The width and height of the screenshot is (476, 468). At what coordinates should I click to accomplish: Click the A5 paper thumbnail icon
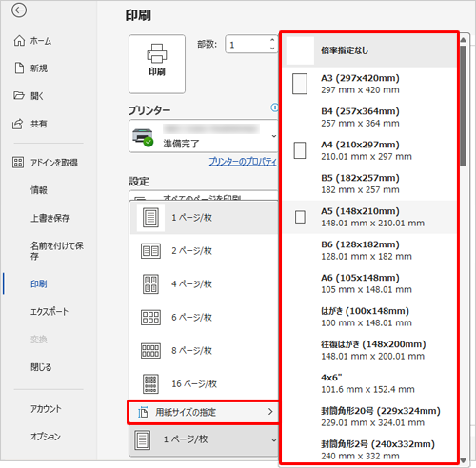300,217
